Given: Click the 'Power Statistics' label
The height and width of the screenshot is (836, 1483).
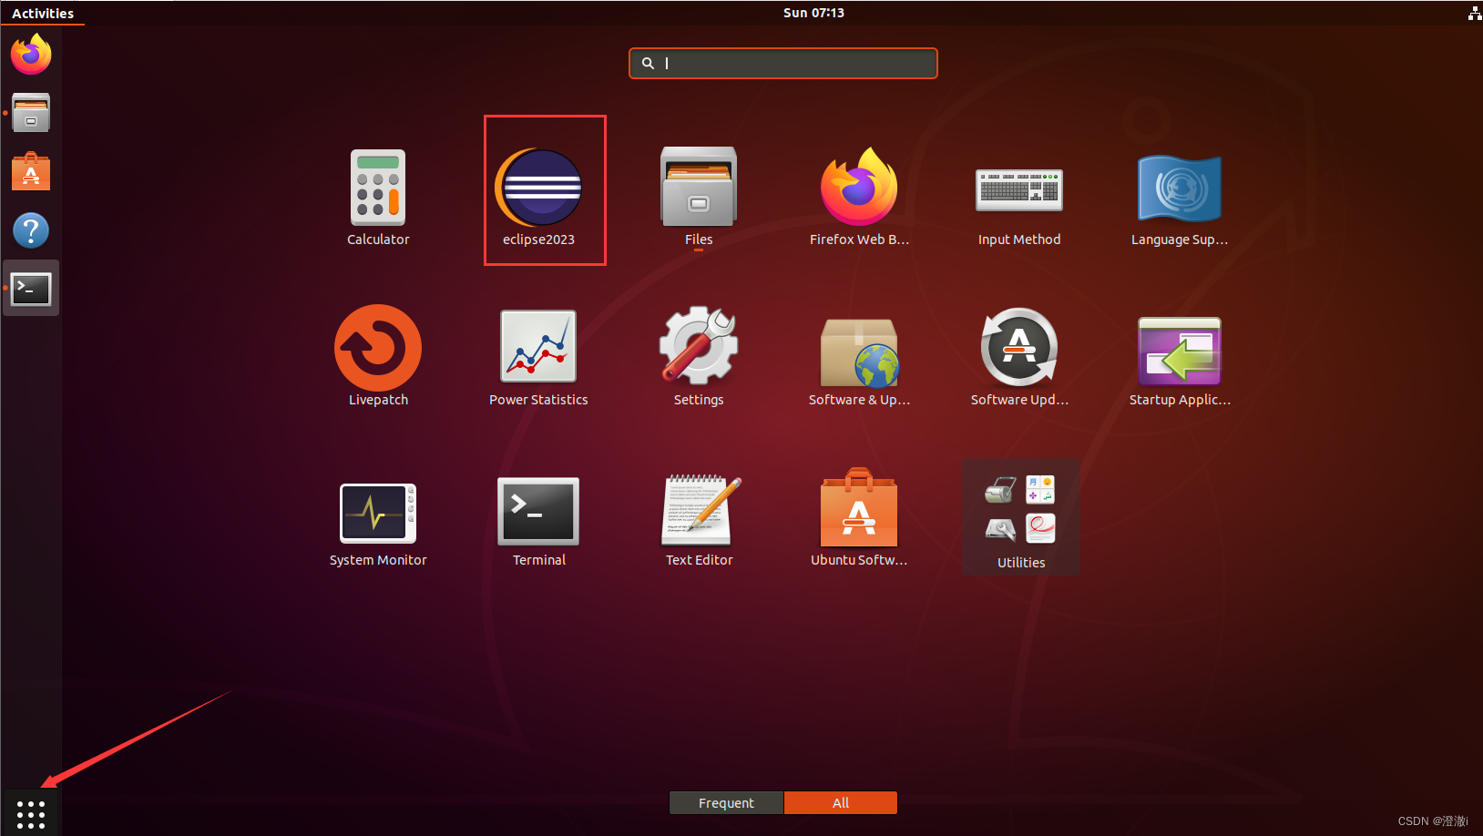Looking at the screenshot, I should point(538,400).
